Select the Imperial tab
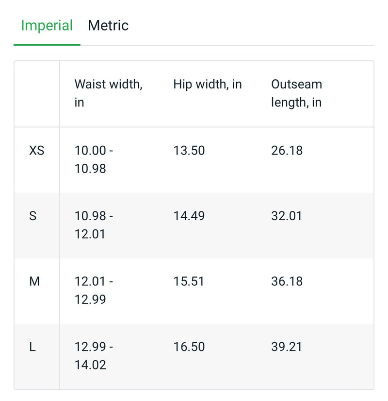 point(47,26)
